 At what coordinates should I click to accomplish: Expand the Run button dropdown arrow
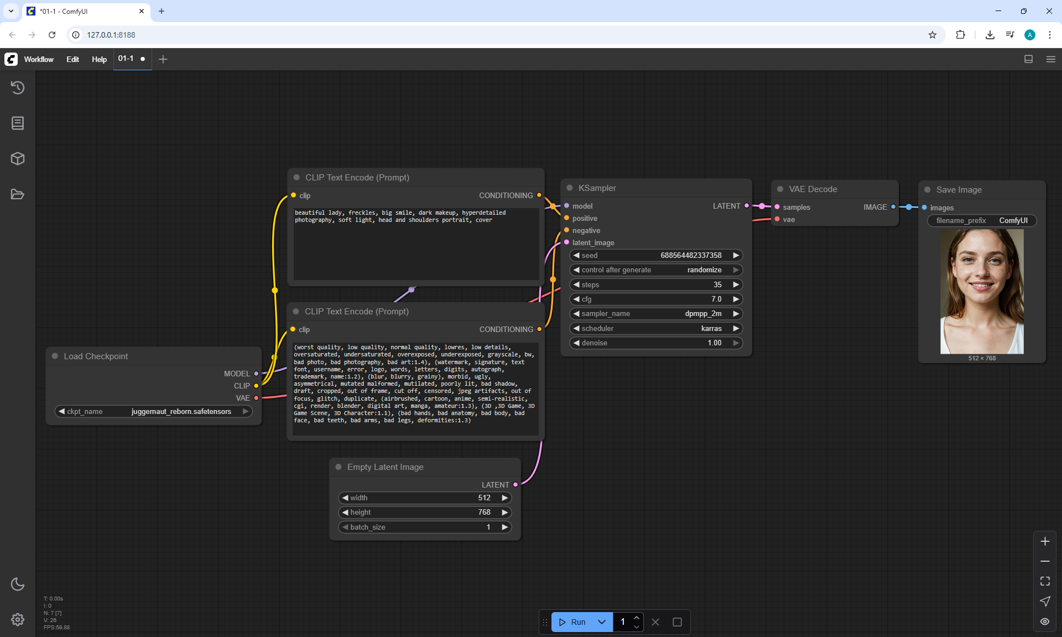click(602, 622)
